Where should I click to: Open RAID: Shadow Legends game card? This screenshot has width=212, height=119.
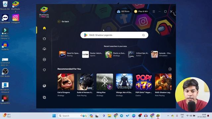[163, 85]
